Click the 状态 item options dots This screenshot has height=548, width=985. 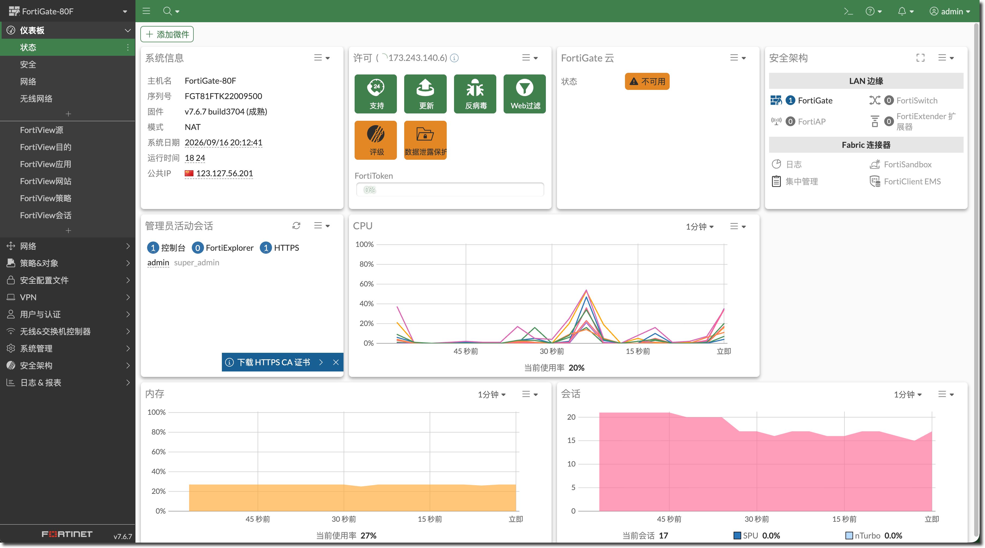click(128, 47)
